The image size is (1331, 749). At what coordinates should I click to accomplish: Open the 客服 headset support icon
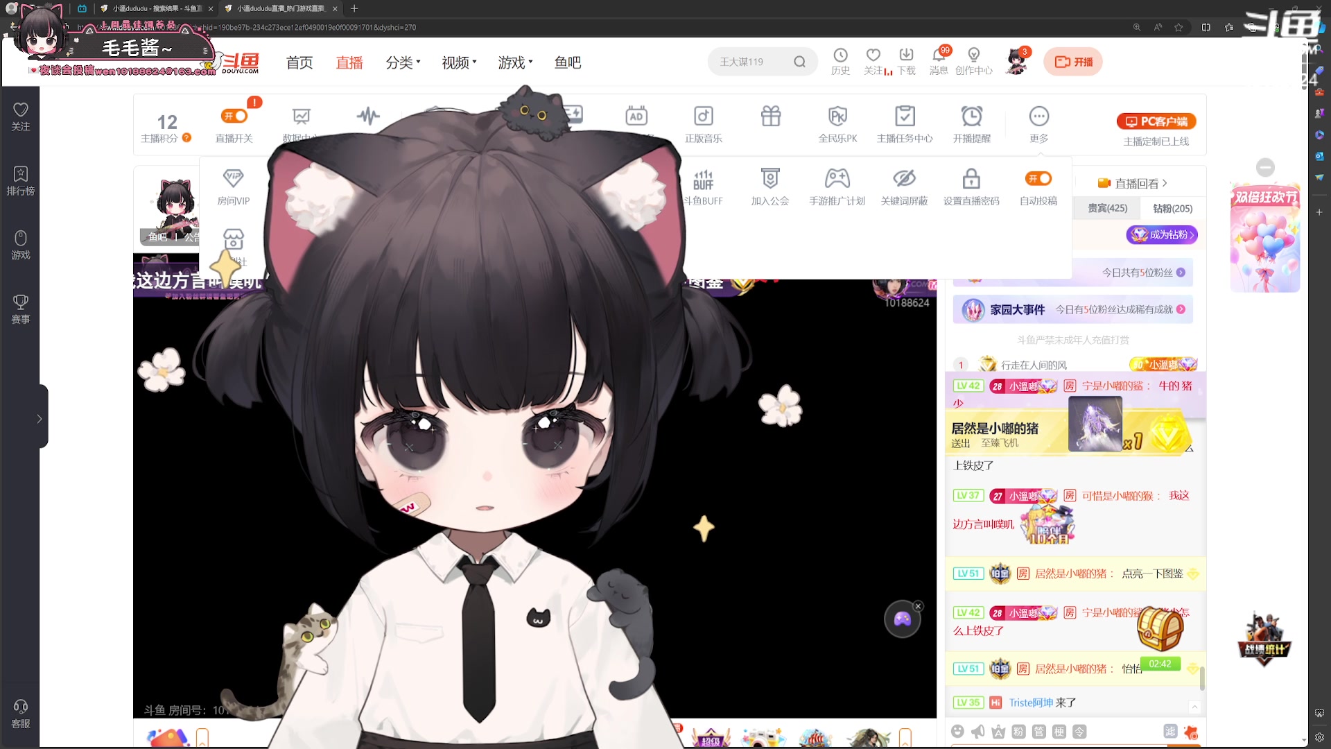[x=21, y=714]
